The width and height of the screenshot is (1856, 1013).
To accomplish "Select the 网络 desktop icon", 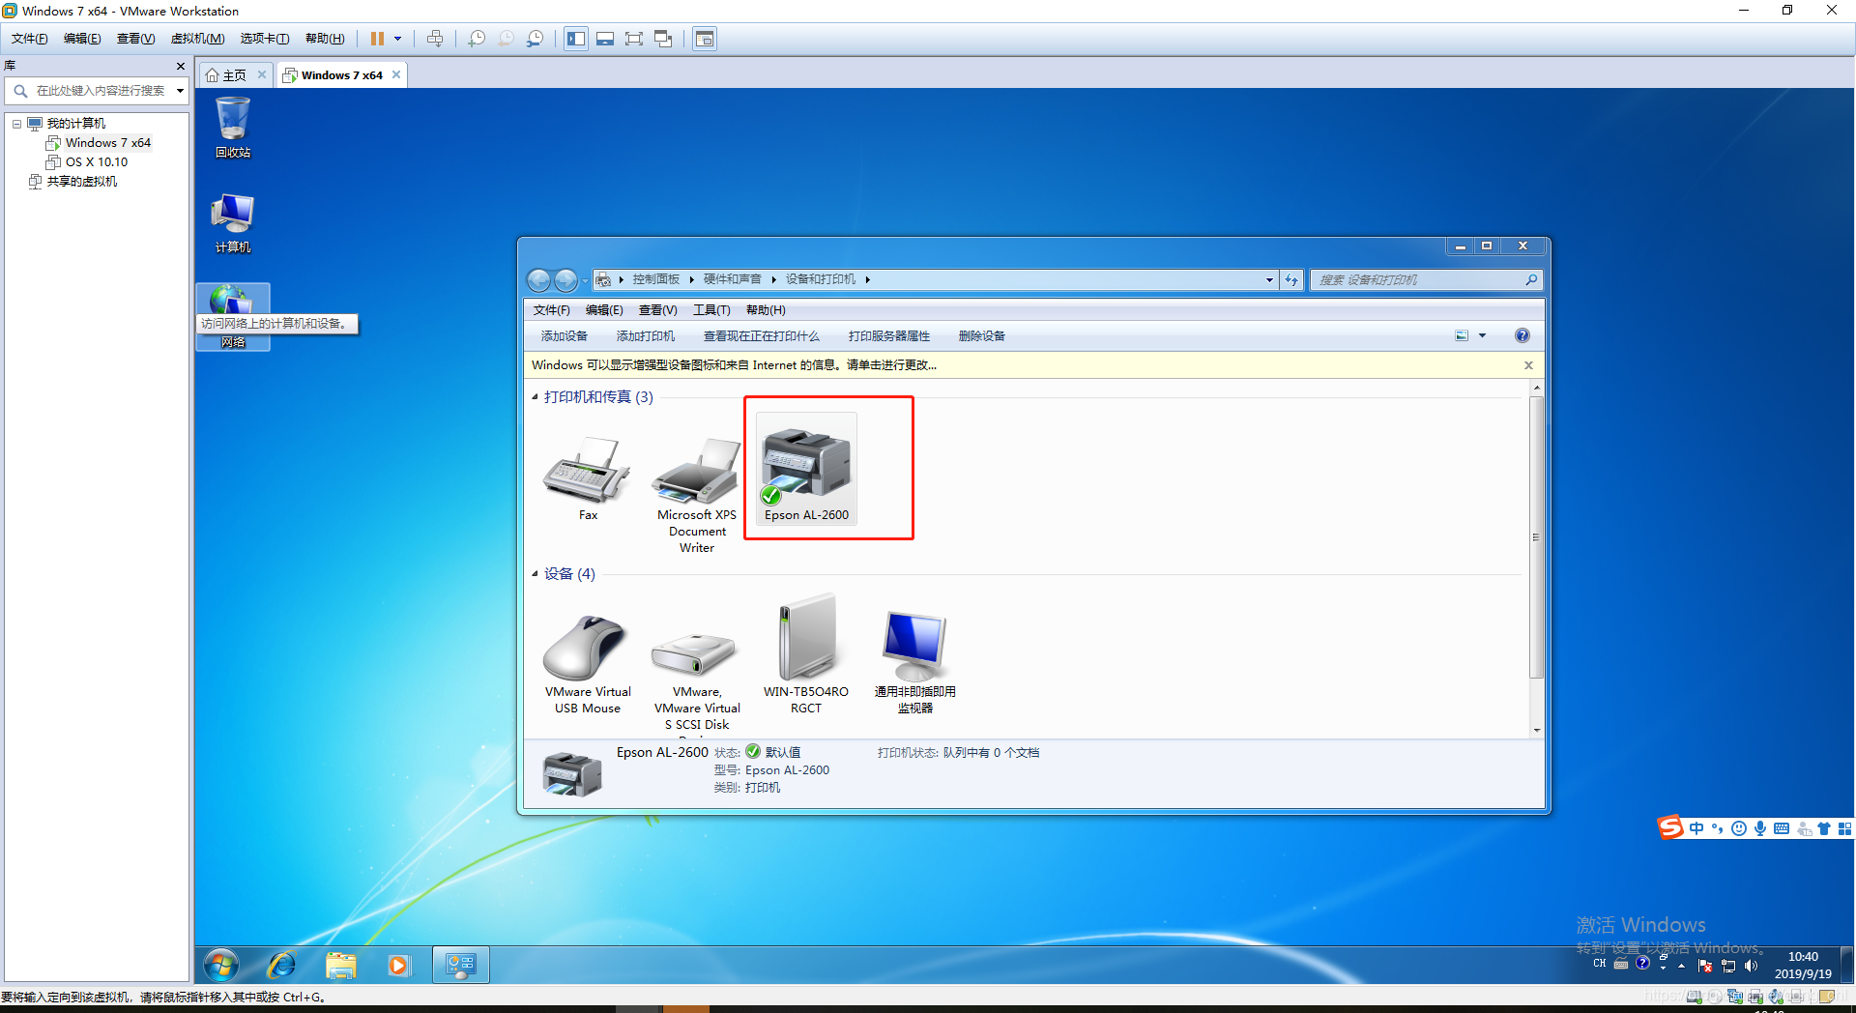I will point(233,317).
